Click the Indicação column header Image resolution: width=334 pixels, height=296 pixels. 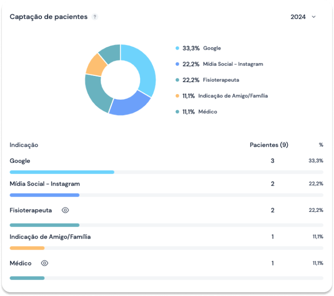[24, 145]
